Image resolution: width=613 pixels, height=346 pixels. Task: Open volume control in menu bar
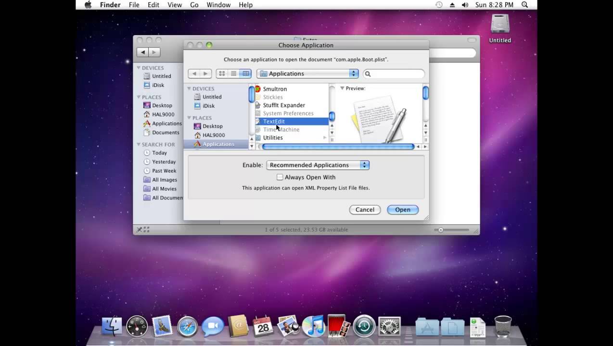tap(465, 5)
